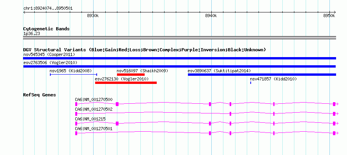This screenshot has height=155, width=347.
Task: Click last exon arrow of CA6|NM_001270501
Action: tap(335, 133)
